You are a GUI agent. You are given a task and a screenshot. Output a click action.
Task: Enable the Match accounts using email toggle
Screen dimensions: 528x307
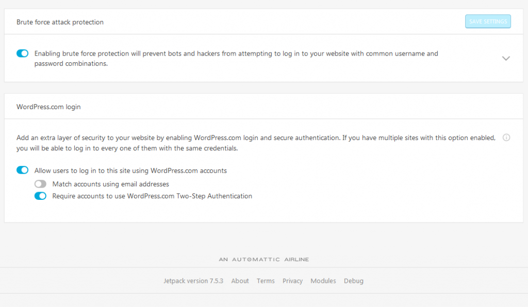(41, 184)
